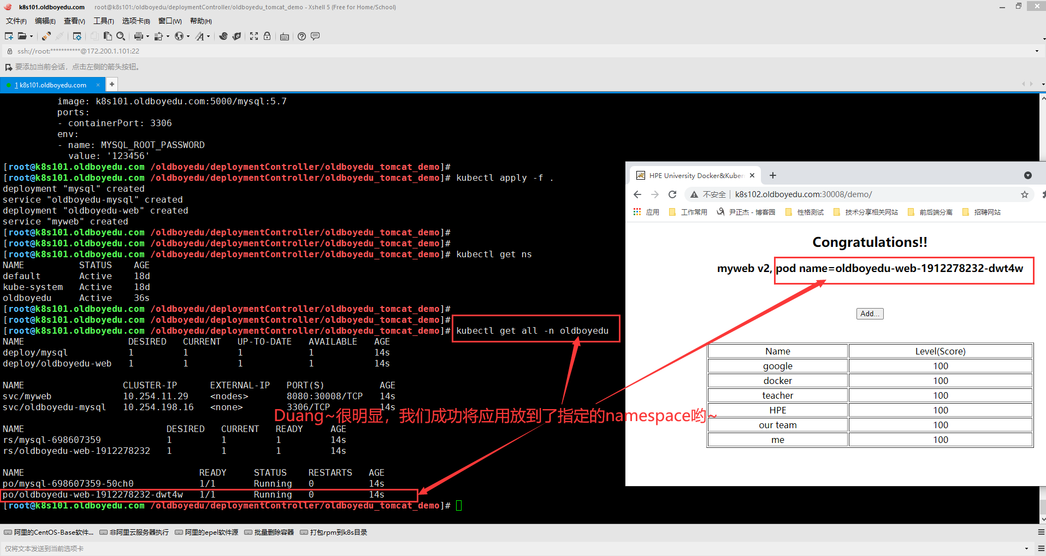Viewport: 1046px width, 556px height.
Task: Click the 阿里的epel软件源 quick command button
Action: 206,533
